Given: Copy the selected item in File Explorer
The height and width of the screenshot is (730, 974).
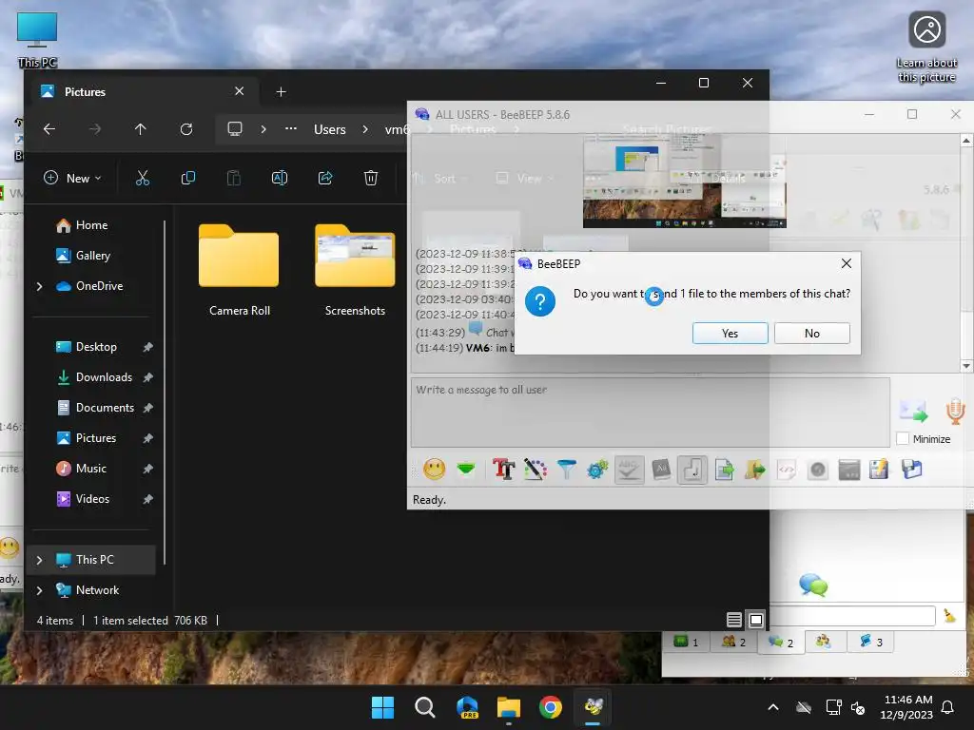Looking at the screenshot, I should tap(187, 178).
